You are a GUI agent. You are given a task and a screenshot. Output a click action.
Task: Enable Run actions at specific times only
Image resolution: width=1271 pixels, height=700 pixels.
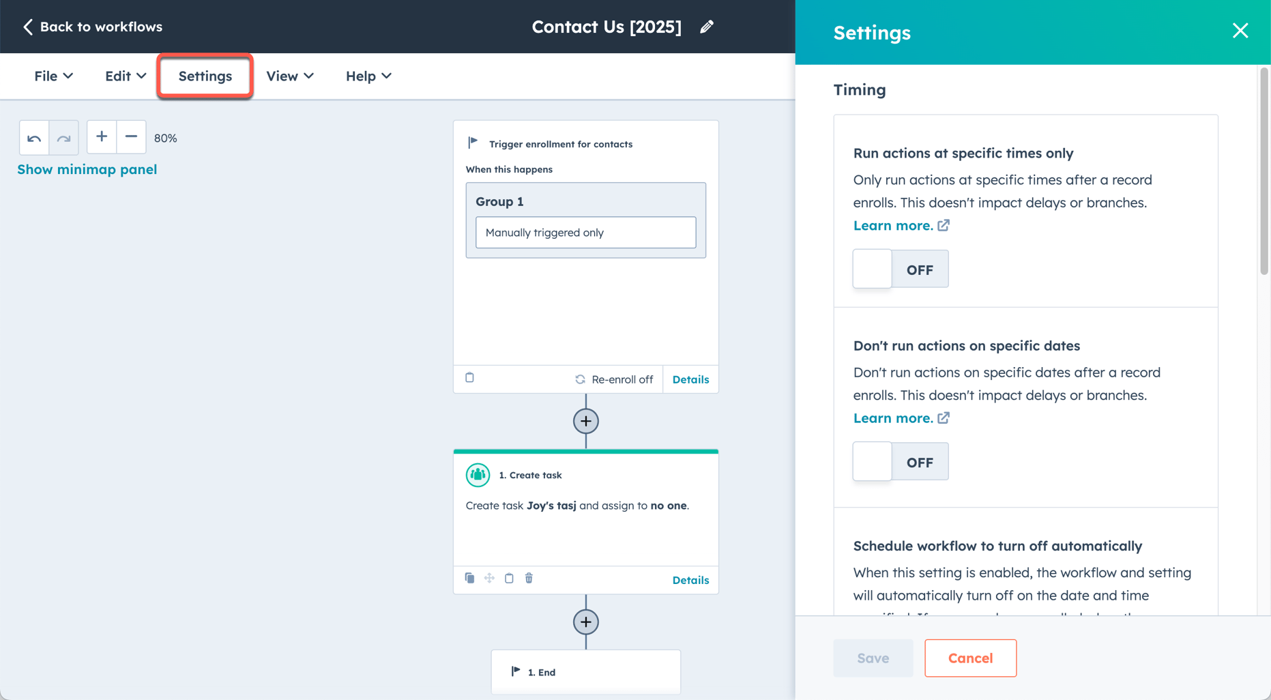click(900, 269)
